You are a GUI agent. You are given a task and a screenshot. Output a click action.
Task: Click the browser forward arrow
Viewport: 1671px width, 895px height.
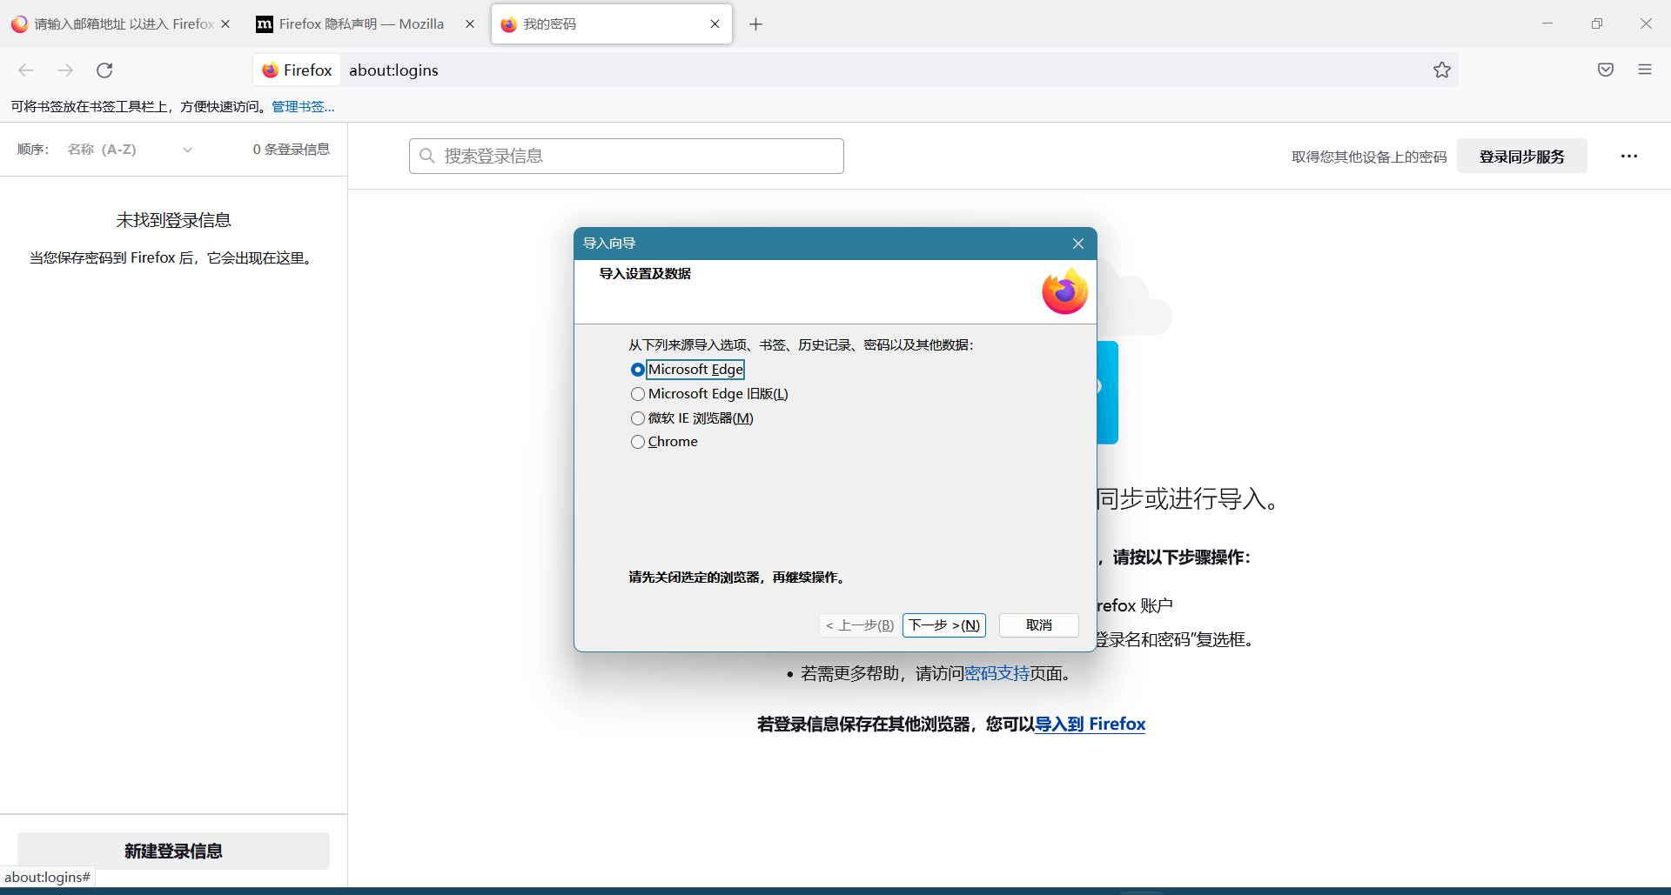pos(65,70)
